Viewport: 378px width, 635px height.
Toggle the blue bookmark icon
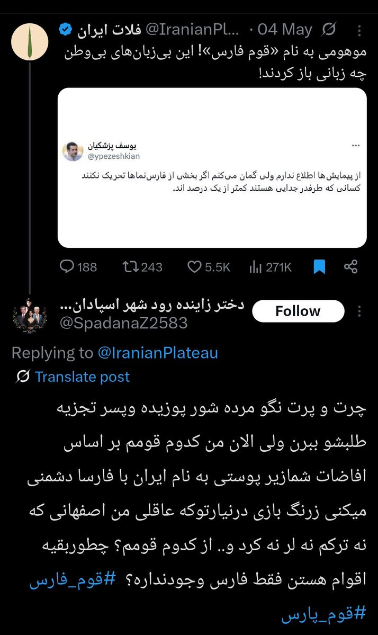click(x=319, y=266)
